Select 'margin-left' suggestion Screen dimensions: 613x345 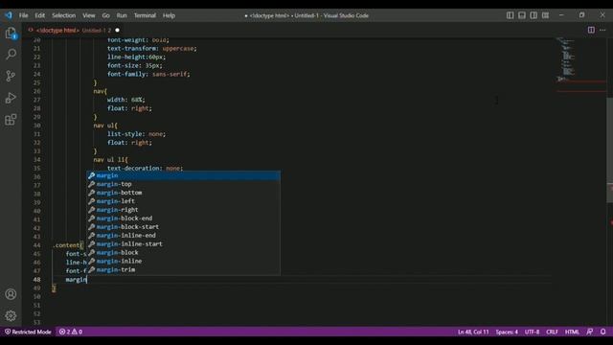(183, 201)
